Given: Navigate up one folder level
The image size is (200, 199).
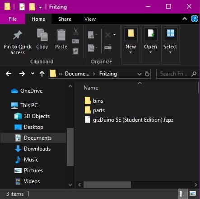Looking at the screenshot, I should pyautogui.click(x=42, y=74).
